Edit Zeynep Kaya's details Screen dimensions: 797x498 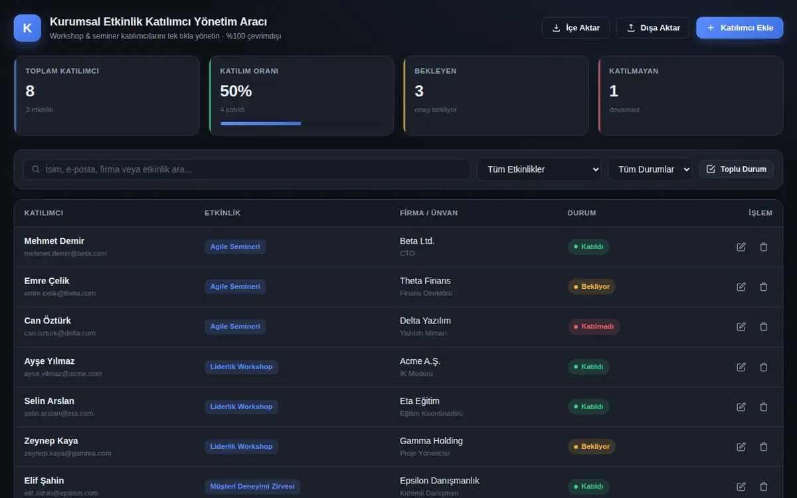(x=741, y=446)
